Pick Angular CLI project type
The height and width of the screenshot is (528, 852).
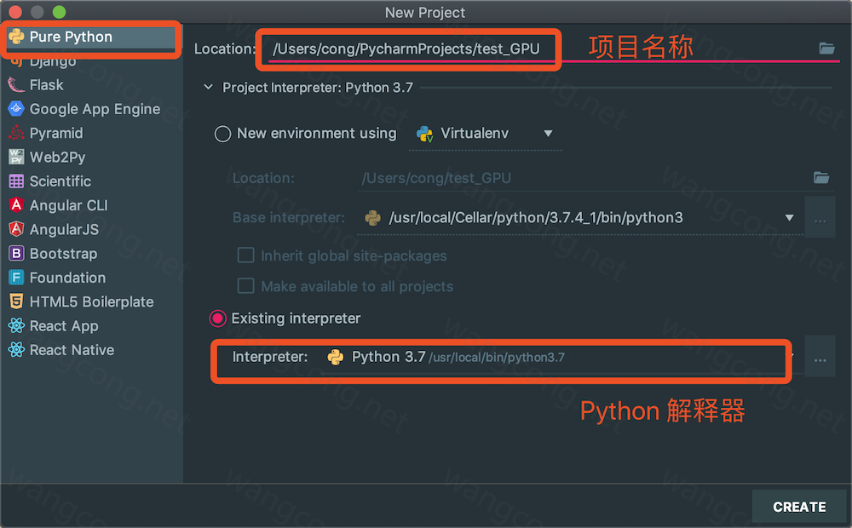coord(91,205)
